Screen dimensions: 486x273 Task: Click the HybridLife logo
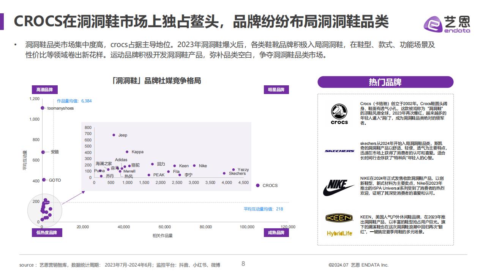pos(339,233)
